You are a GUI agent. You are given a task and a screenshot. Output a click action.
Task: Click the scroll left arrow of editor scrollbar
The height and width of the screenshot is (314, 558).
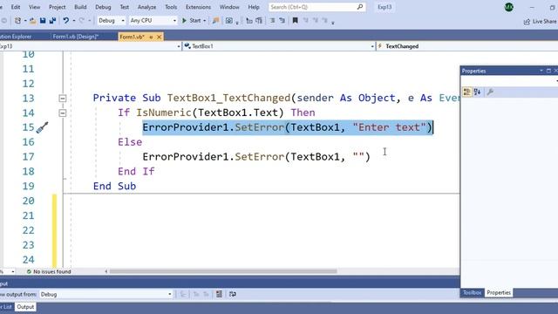point(106,271)
